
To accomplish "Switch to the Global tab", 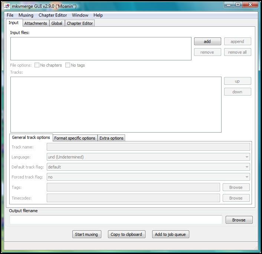I will [57, 23].
